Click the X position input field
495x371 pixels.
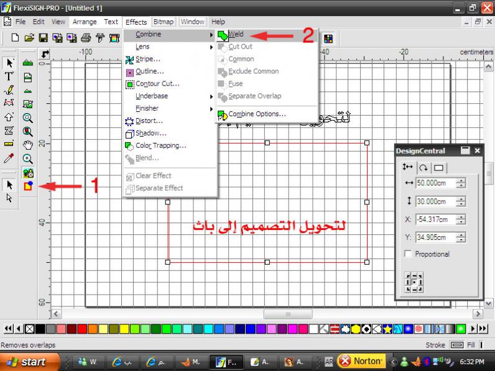433,219
